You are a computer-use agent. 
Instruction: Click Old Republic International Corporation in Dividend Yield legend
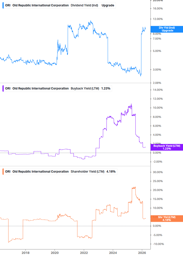coord(41,5)
